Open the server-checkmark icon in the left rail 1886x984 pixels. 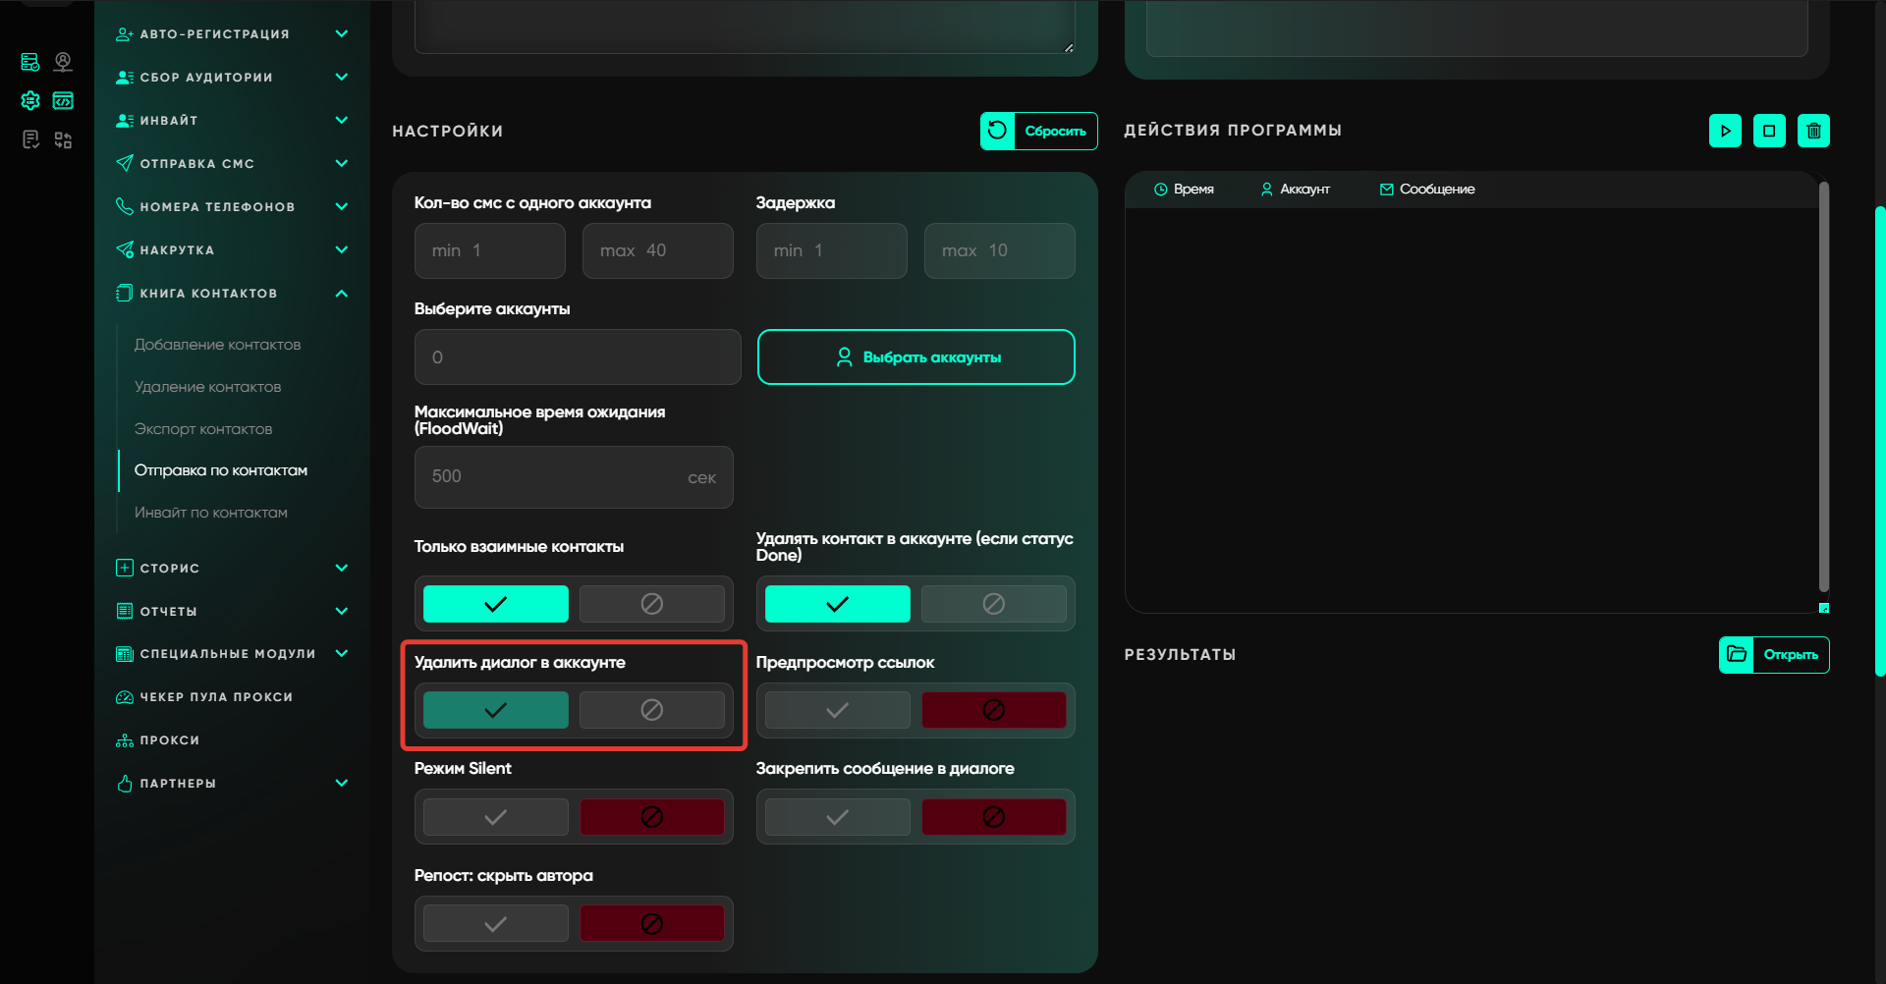tap(30, 63)
